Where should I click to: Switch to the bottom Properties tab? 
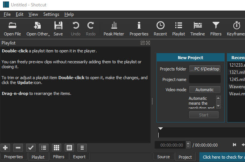(14, 157)
